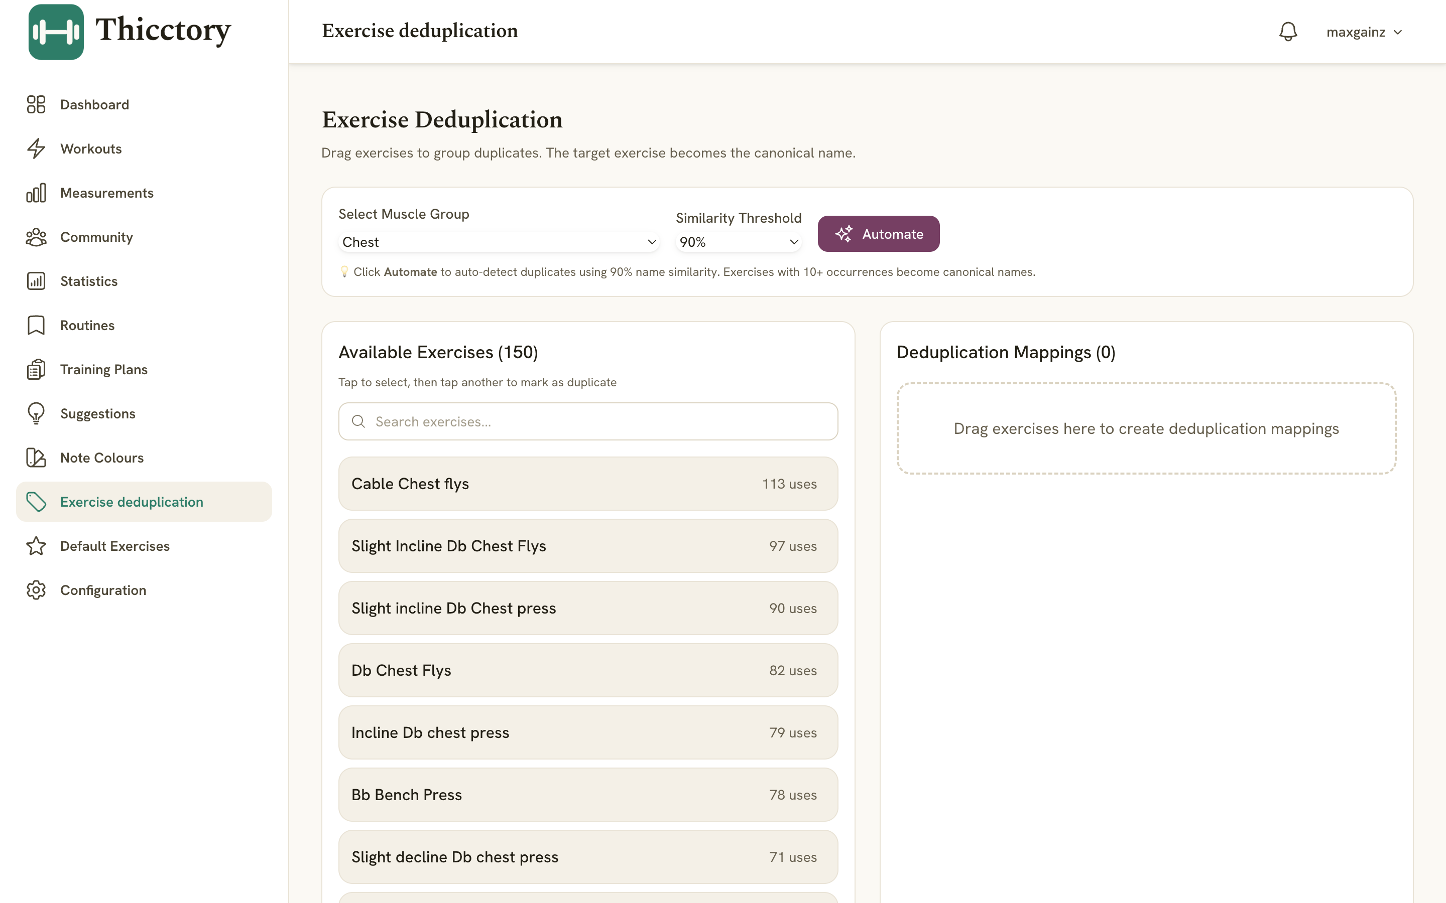The width and height of the screenshot is (1446, 903).
Task: Select the Bb Bench Press exercise
Action: (x=588, y=794)
